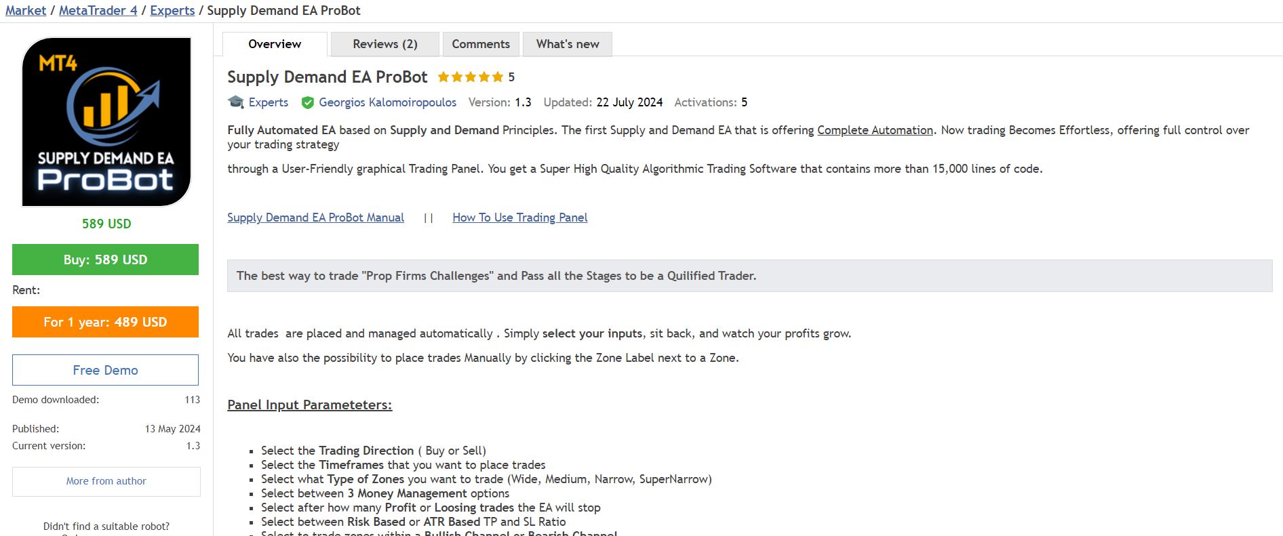This screenshot has width=1283, height=536.
Task: Click the five-star rating icons
Action: coord(470,77)
